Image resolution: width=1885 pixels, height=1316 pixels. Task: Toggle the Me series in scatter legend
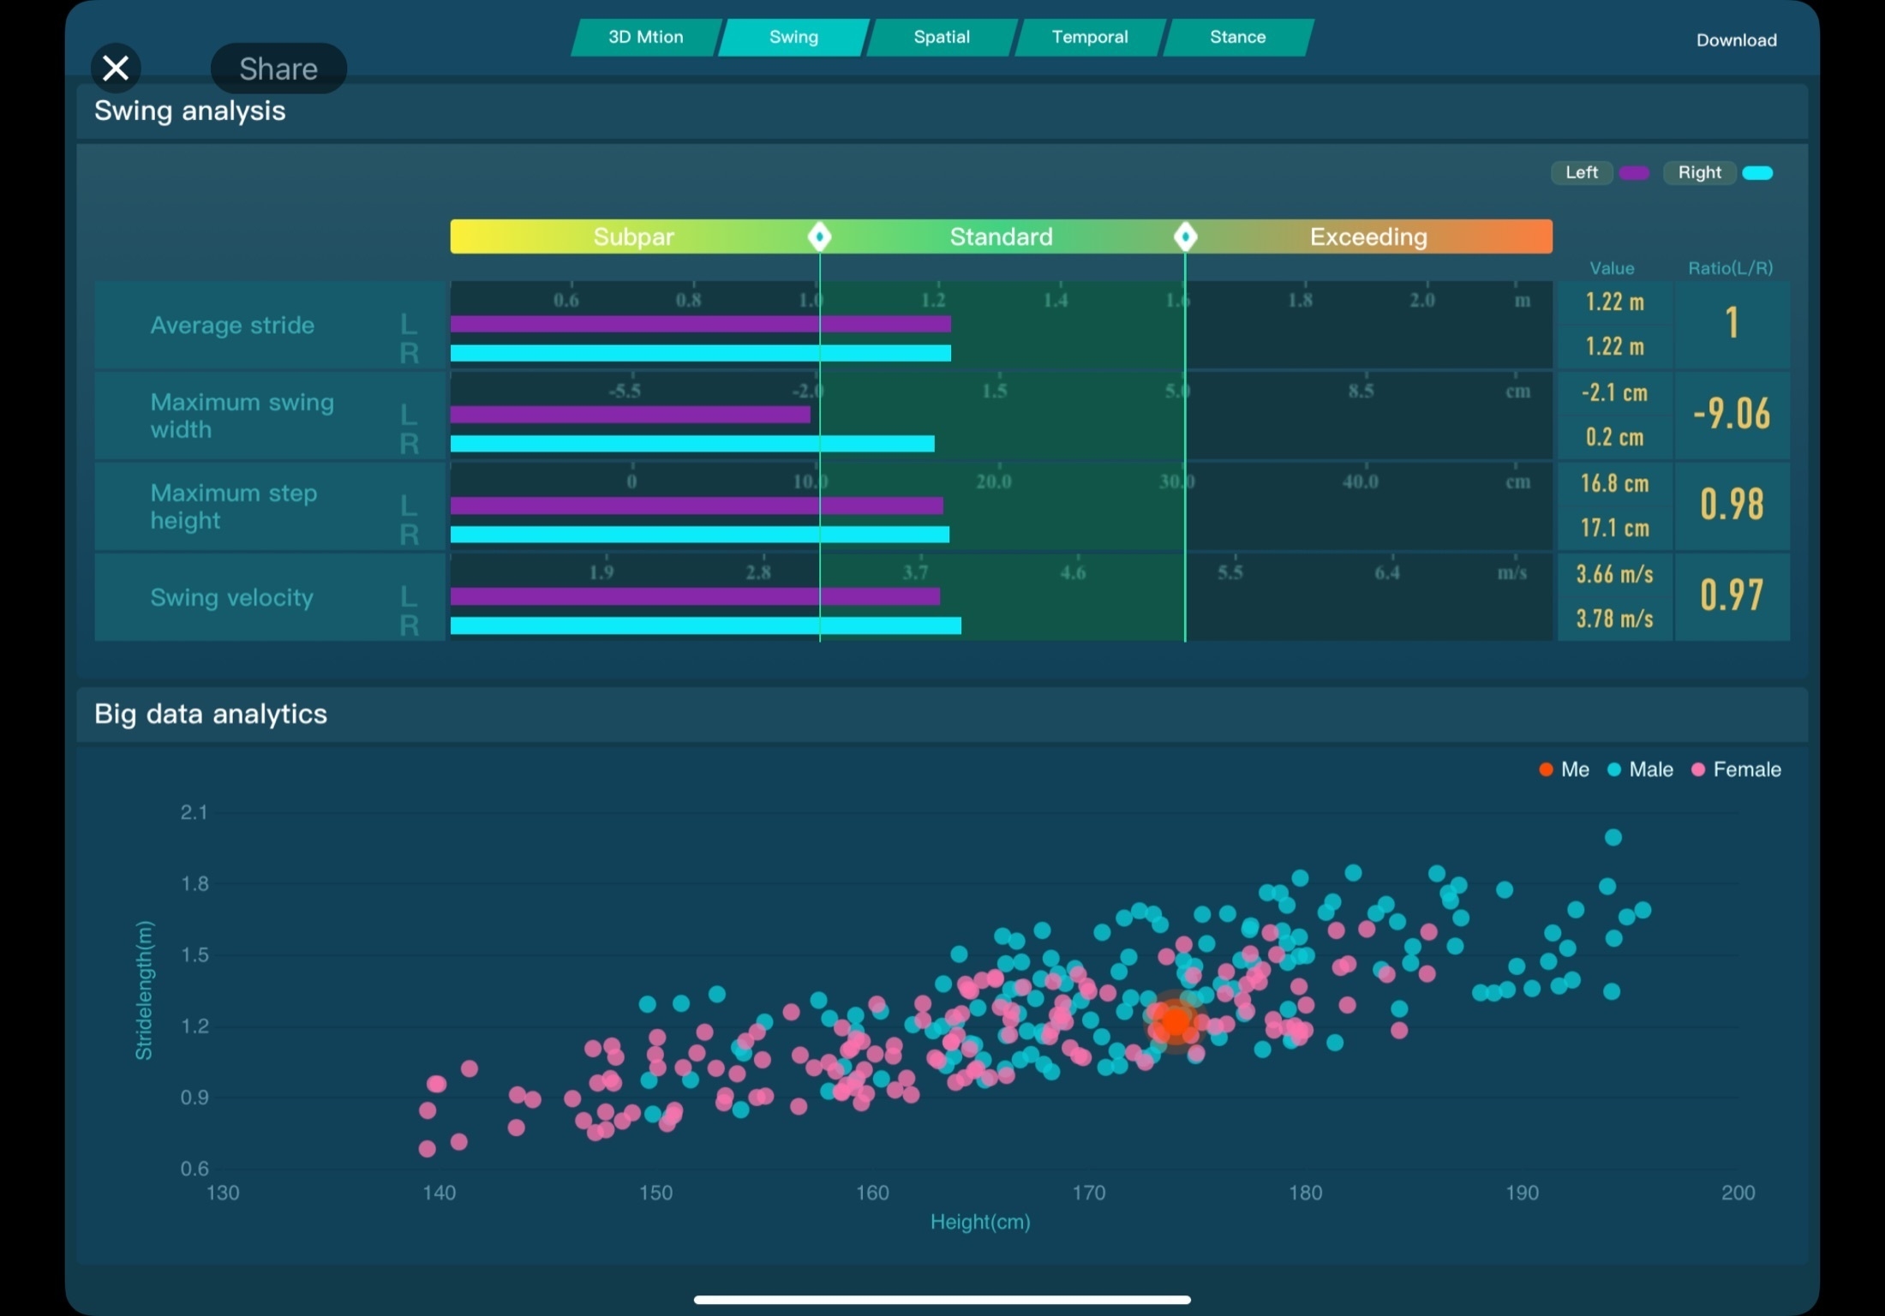[x=1564, y=769]
